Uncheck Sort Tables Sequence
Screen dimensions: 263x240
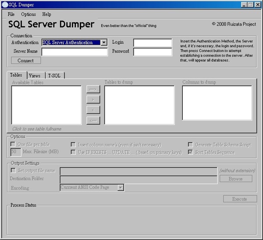pos(190,152)
